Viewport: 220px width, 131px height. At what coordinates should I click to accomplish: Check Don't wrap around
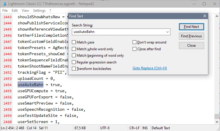pos(134,42)
